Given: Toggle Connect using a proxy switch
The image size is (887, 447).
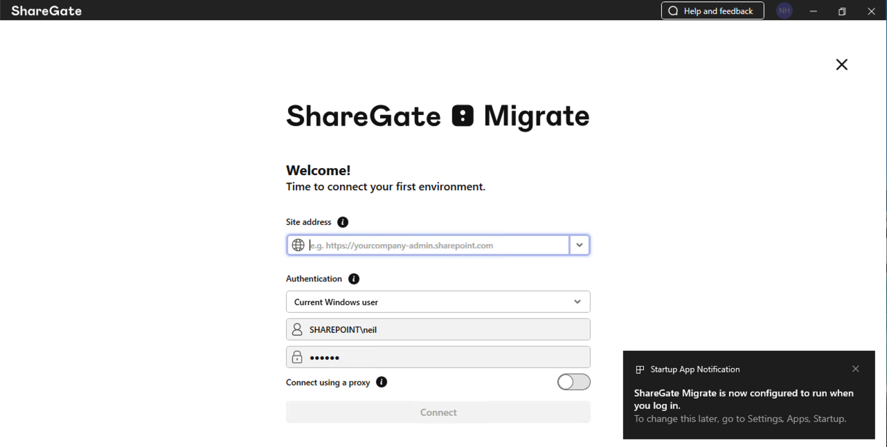Looking at the screenshot, I should tap(574, 382).
